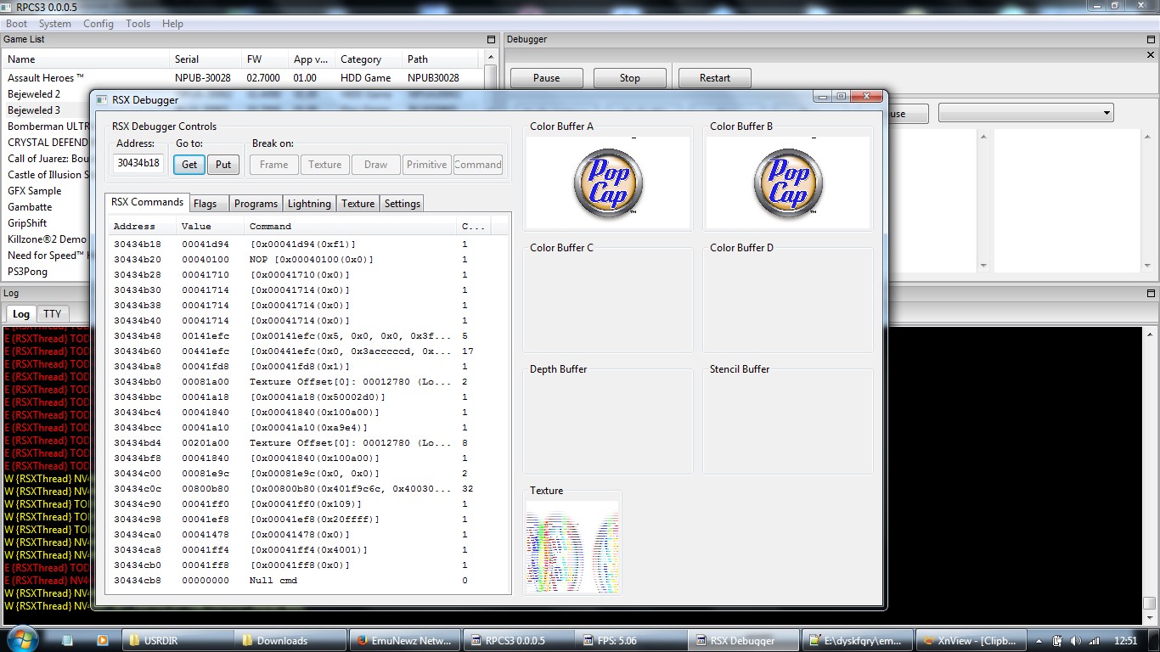Click the RSX address input field
The image size is (1160, 652).
[139, 164]
